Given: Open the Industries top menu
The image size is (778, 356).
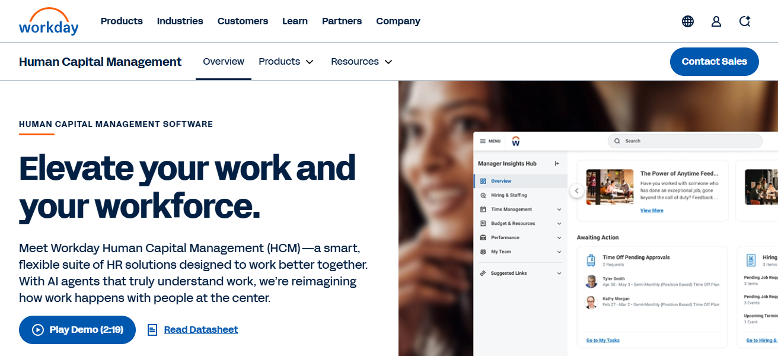Looking at the screenshot, I should (x=180, y=21).
